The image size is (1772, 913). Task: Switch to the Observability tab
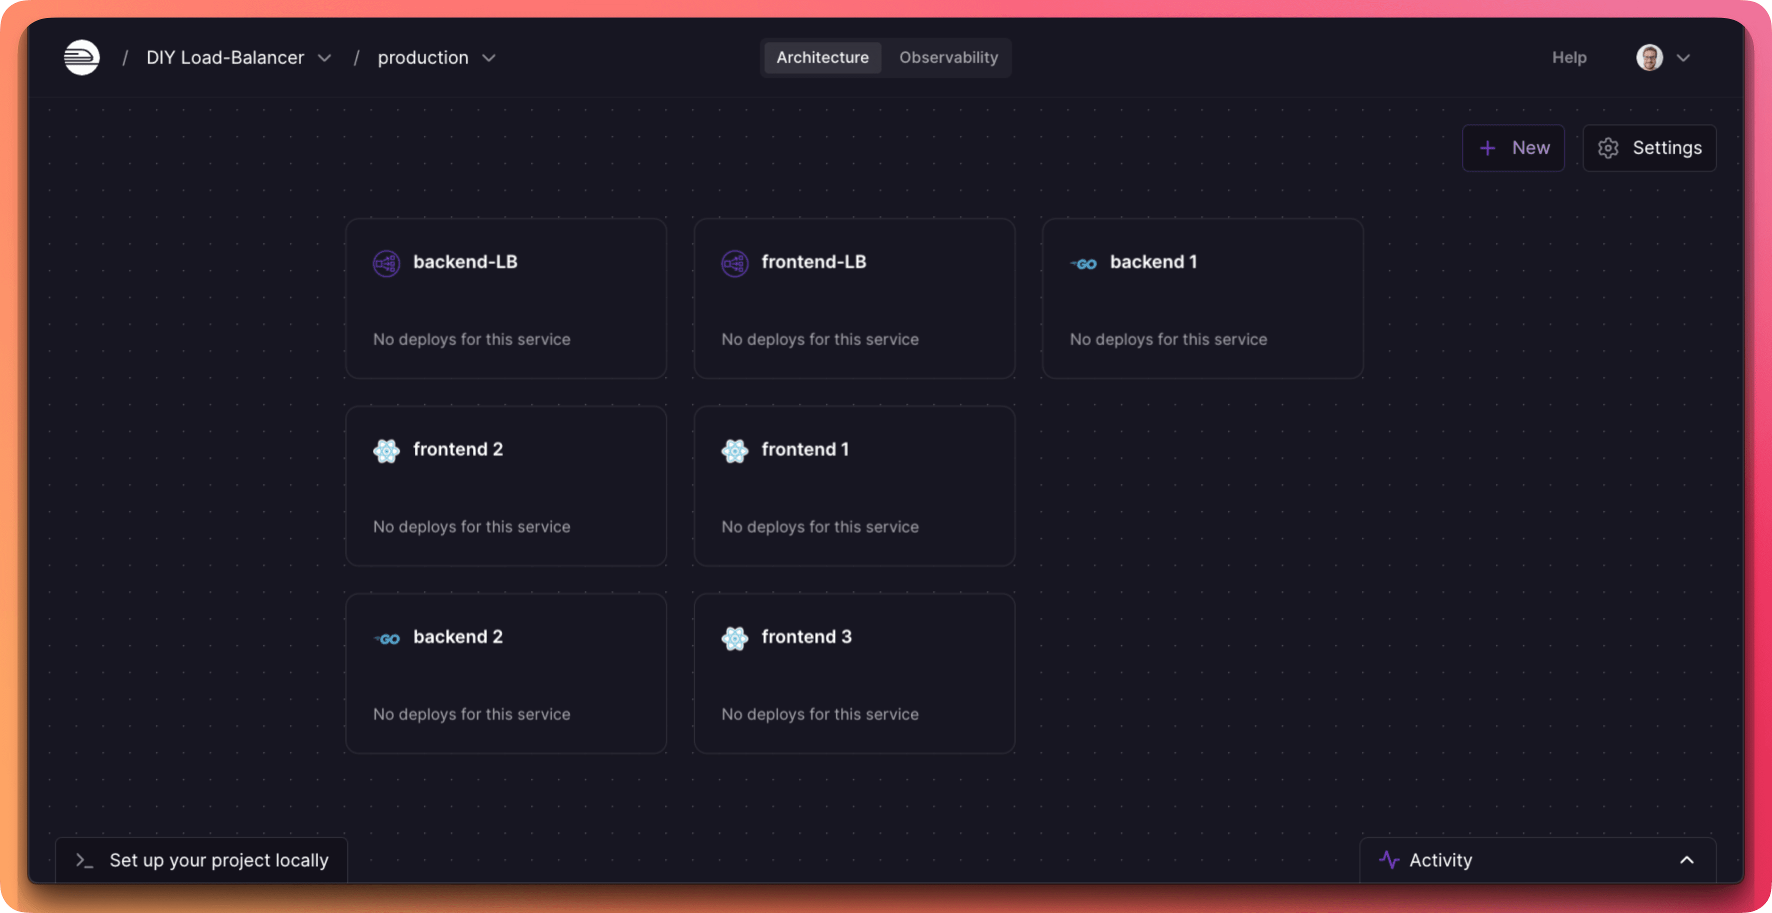(948, 58)
